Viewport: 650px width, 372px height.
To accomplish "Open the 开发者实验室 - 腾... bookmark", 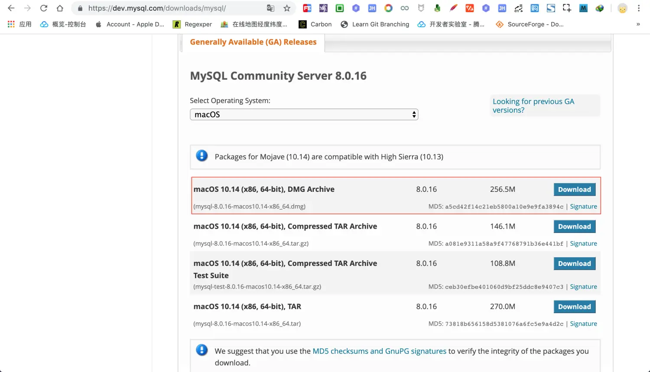I will point(451,24).
